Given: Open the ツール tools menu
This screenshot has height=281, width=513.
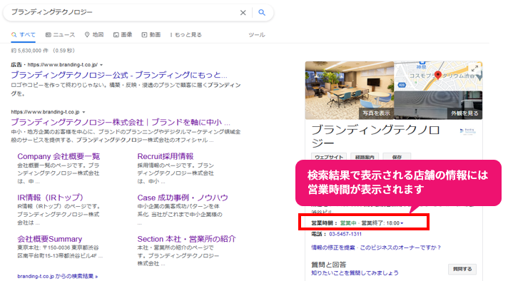Looking at the screenshot, I should pos(257,35).
